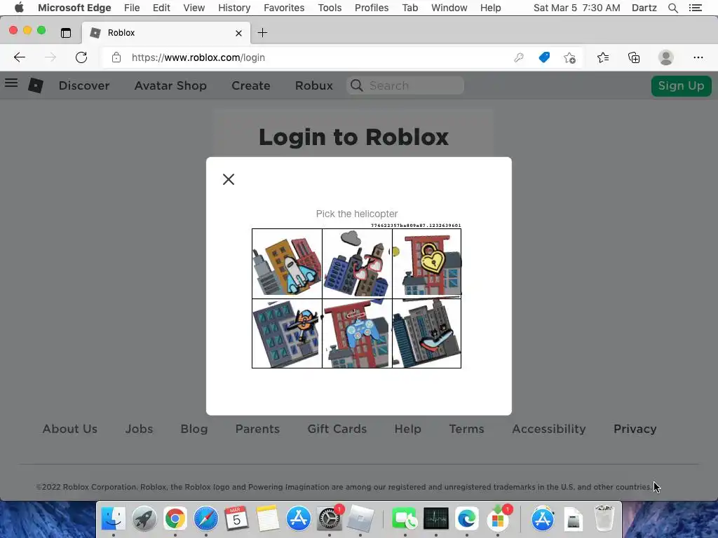Open the About Us footer link
The height and width of the screenshot is (538, 718).
70,429
